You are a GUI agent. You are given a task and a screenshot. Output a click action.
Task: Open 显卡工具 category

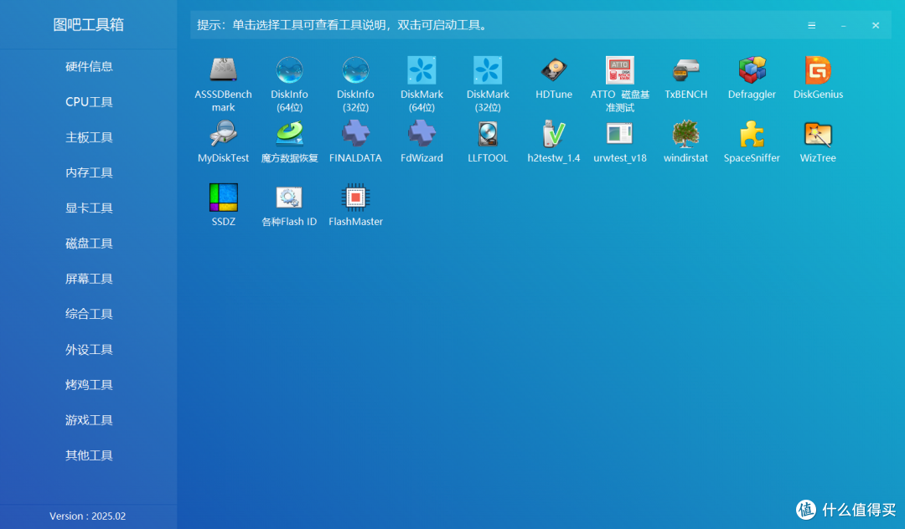pyautogui.click(x=89, y=208)
